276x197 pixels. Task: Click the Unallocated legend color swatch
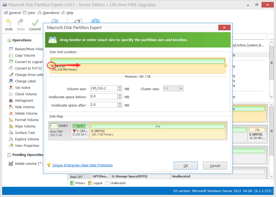107,183
